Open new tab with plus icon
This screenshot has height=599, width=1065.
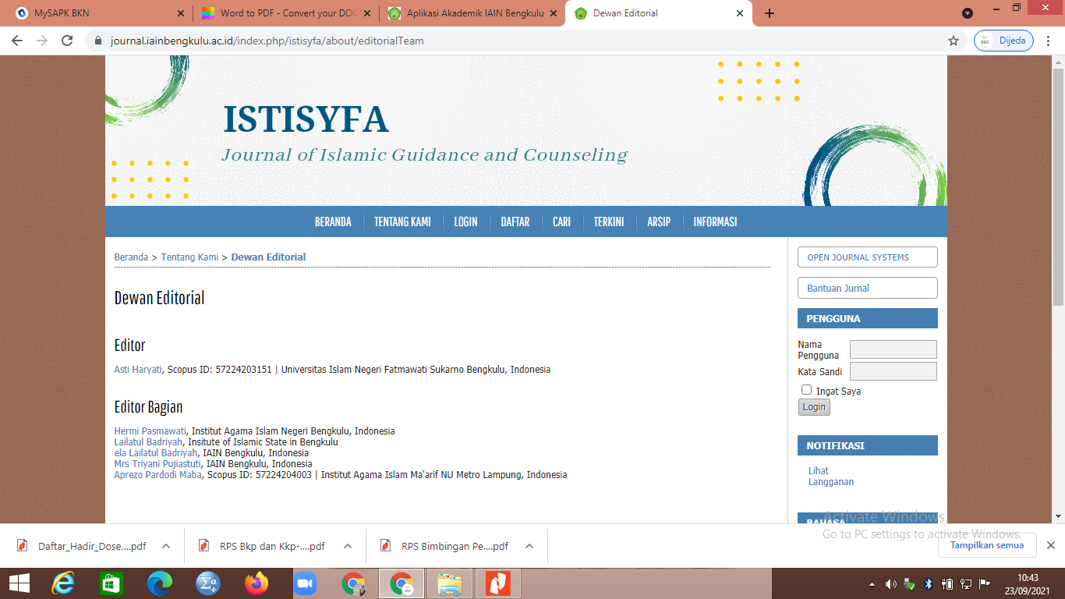click(x=770, y=13)
